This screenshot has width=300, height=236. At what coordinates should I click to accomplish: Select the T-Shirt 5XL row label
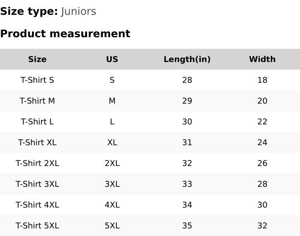click(37, 226)
